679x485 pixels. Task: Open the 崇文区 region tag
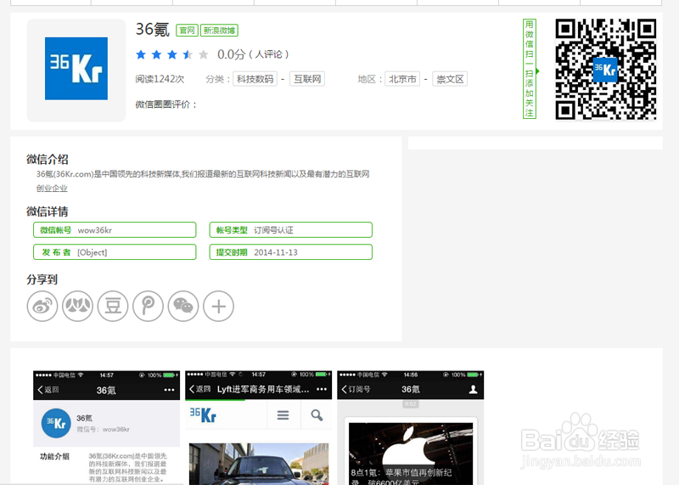tap(450, 79)
